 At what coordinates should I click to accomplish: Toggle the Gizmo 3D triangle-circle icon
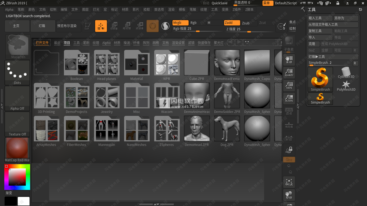coord(153,26)
